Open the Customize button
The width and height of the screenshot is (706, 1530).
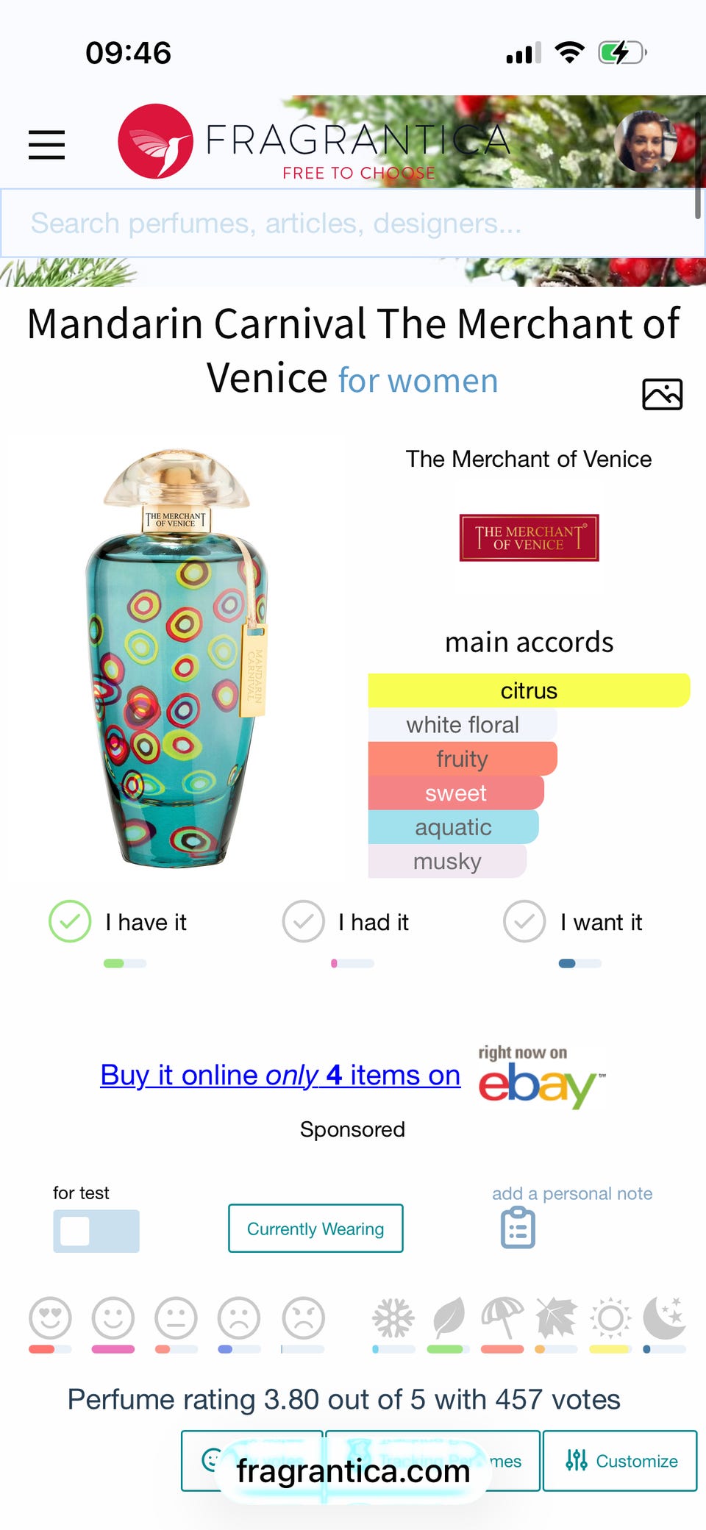coord(620,1460)
